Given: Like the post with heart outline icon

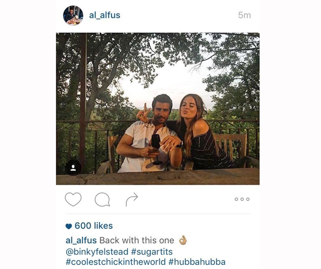Looking at the screenshot, I should coord(73,199).
